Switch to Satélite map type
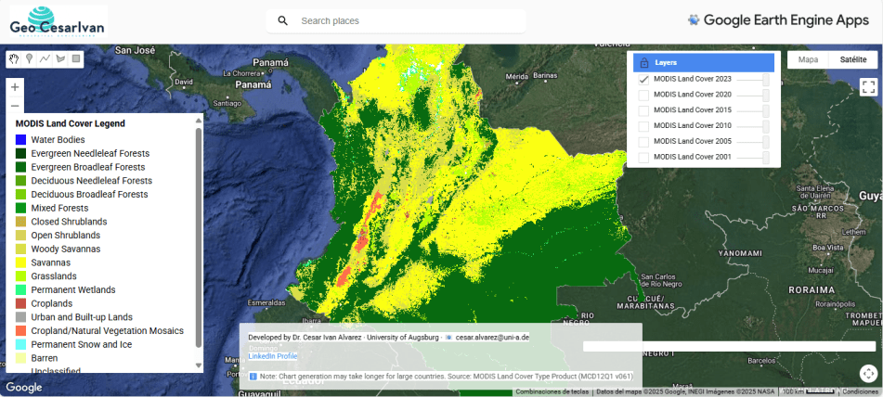This screenshot has height=397, width=883. click(852, 59)
